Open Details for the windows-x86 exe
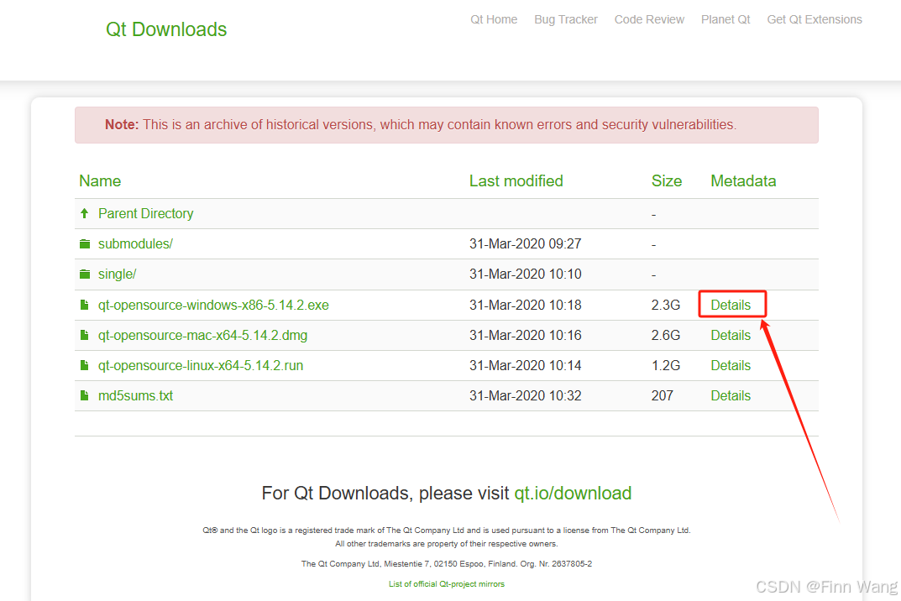This screenshot has height=601, width=901. click(x=731, y=305)
